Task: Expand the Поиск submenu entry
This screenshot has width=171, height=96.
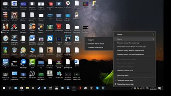Action: pyautogui.click(x=134, y=39)
